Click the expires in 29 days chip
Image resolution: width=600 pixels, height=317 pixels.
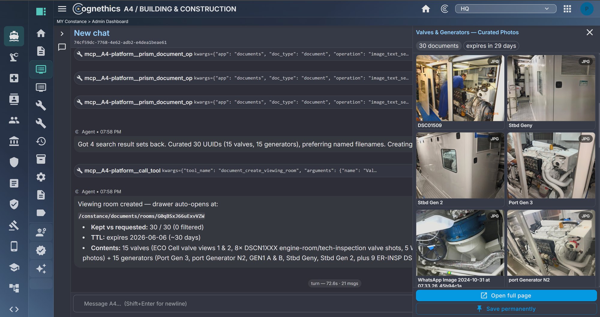coord(491,46)
